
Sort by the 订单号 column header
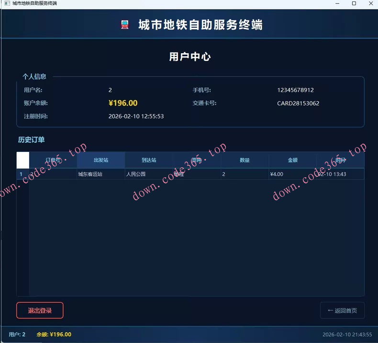(x=53, y=160)
